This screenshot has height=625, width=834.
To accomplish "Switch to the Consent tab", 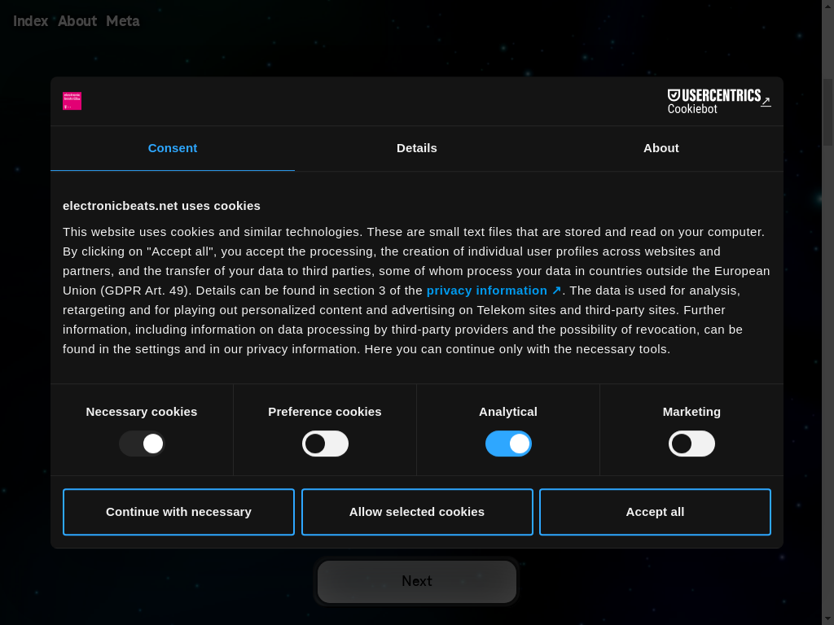I will [x=173, y=148].
